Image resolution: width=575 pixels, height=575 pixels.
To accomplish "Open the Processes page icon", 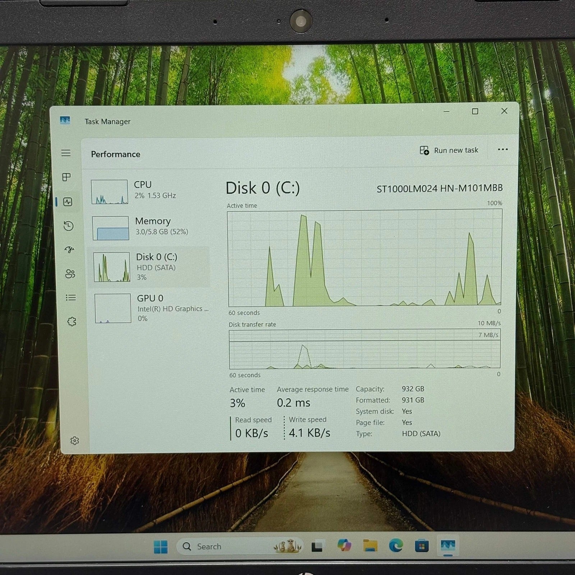I will click(x=66, y=177).
